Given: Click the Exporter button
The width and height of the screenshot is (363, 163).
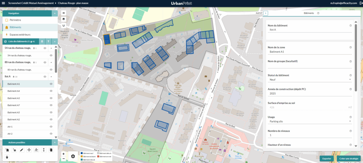Looking at the screenshot, I should (326, 158).
